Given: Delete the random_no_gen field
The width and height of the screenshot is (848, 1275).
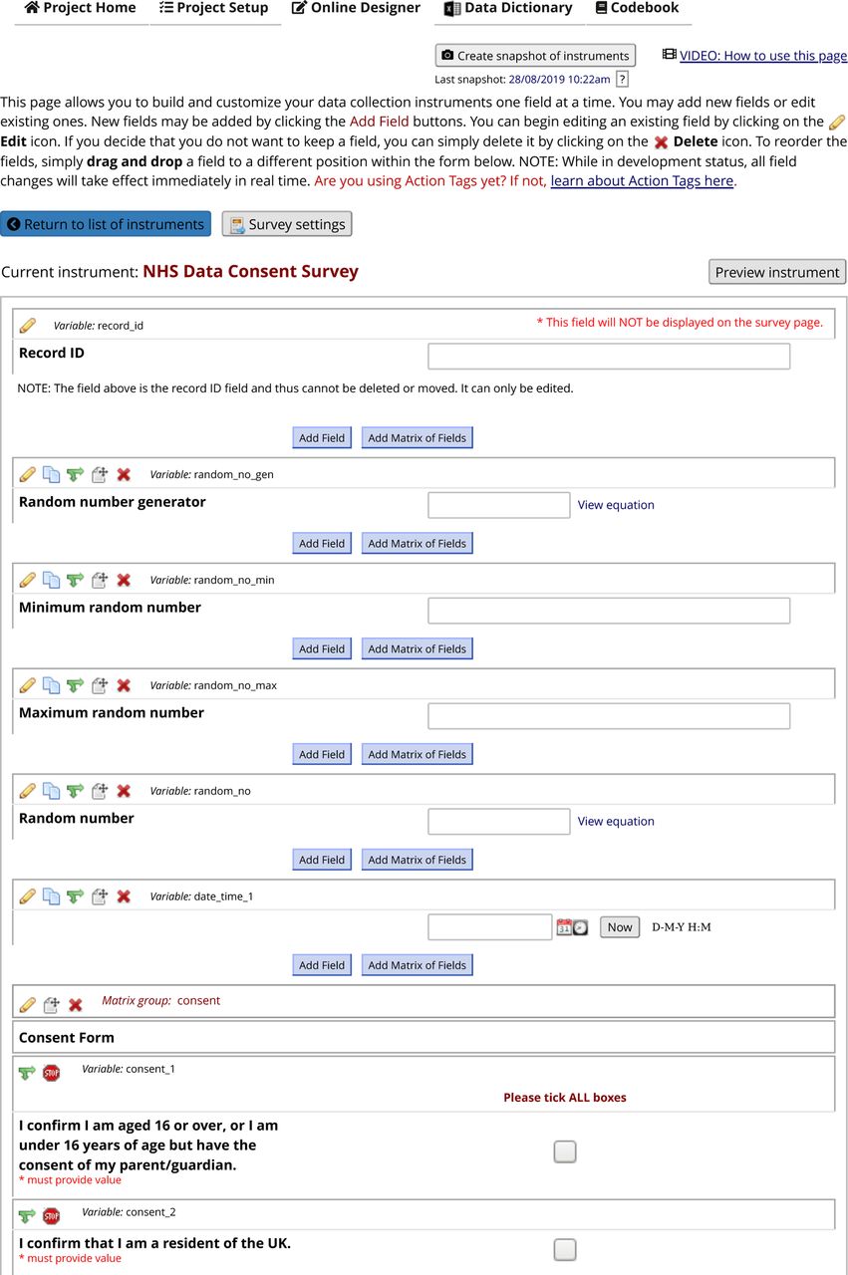Looking at the screenshot, I should click(124, 474).
